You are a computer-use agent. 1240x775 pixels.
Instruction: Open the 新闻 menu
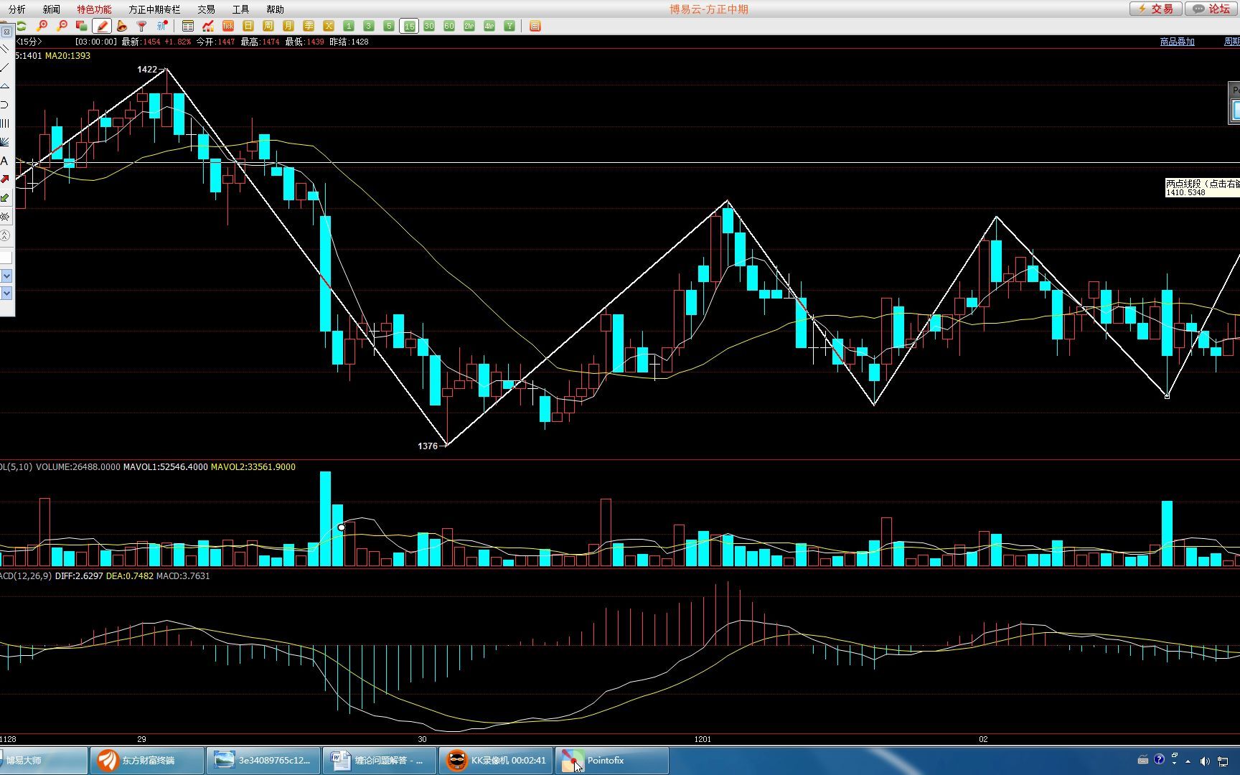51,9
